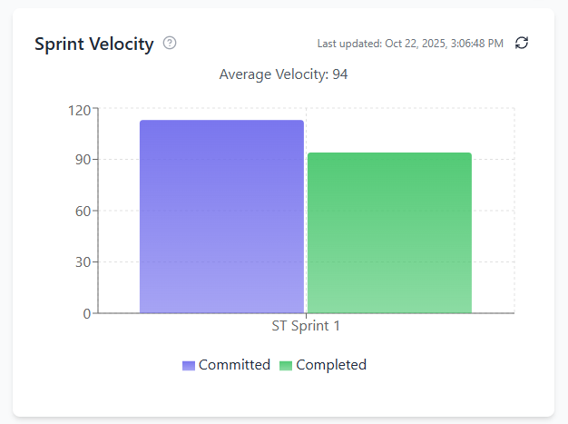Click the green Completed legend swatch
Viewport: 568px width, 424px height.
pos(286,365)
